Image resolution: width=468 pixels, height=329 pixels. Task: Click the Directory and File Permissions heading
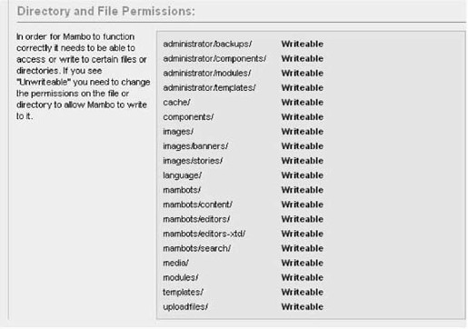click(106, 11)
